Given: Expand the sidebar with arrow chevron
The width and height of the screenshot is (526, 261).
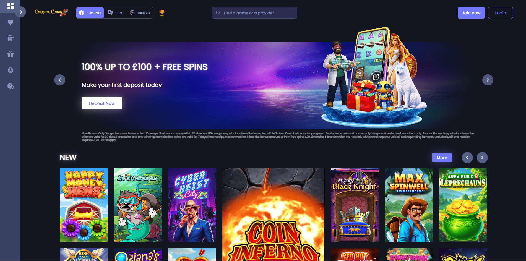Looking at the screenshot, I should 20,12.
